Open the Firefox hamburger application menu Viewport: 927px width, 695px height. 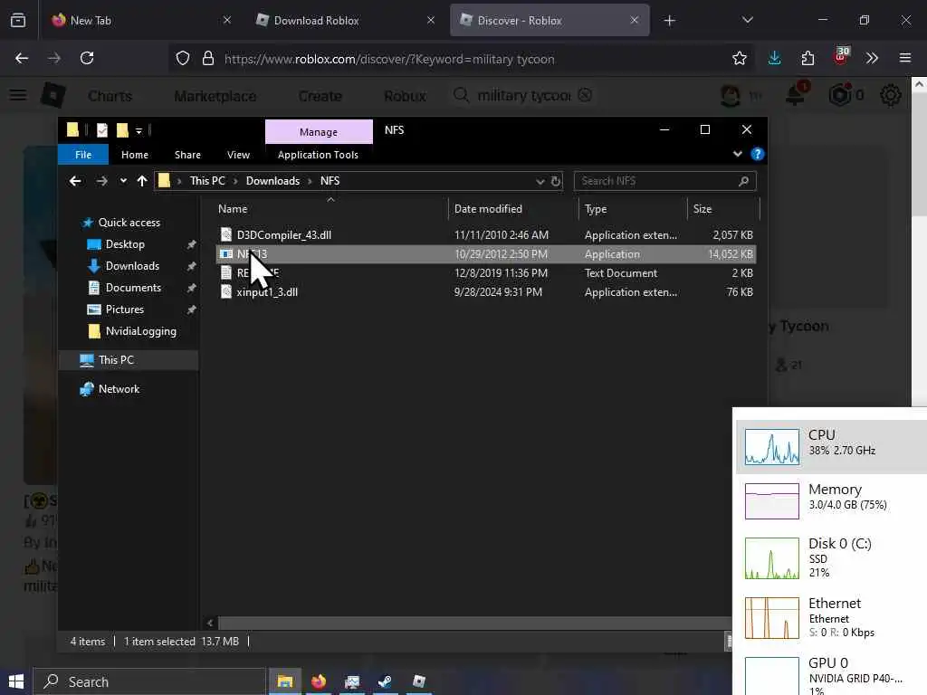(x=905, y=58)
